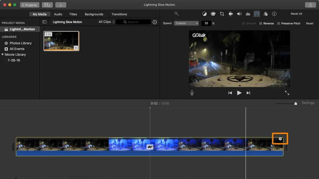
Task: Open the color balance adjustment
Action: pos(204,14)
